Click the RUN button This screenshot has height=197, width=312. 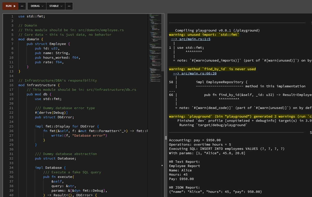(x=10, y=6)
